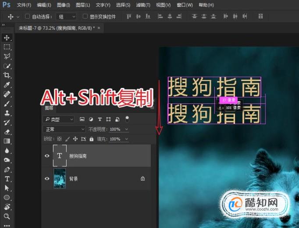Screen dimensions: 299x228
Task: Click the align horizontal centers icon
Action: (x=170, y=17)
